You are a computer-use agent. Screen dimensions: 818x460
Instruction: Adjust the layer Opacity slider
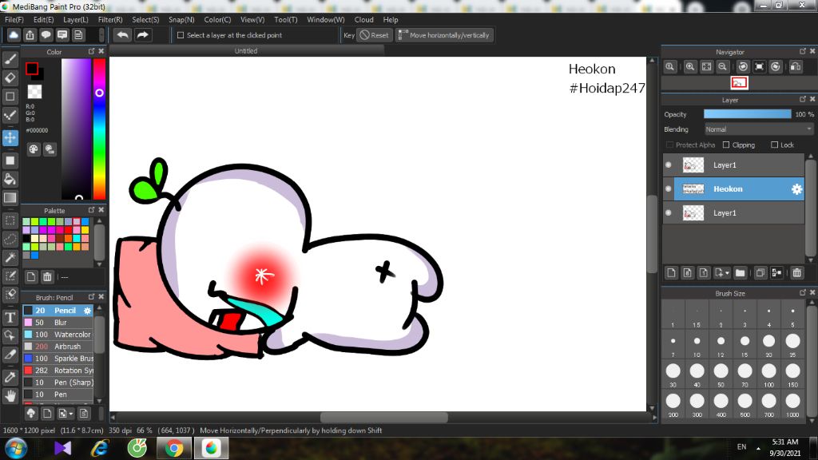(747, 114)
